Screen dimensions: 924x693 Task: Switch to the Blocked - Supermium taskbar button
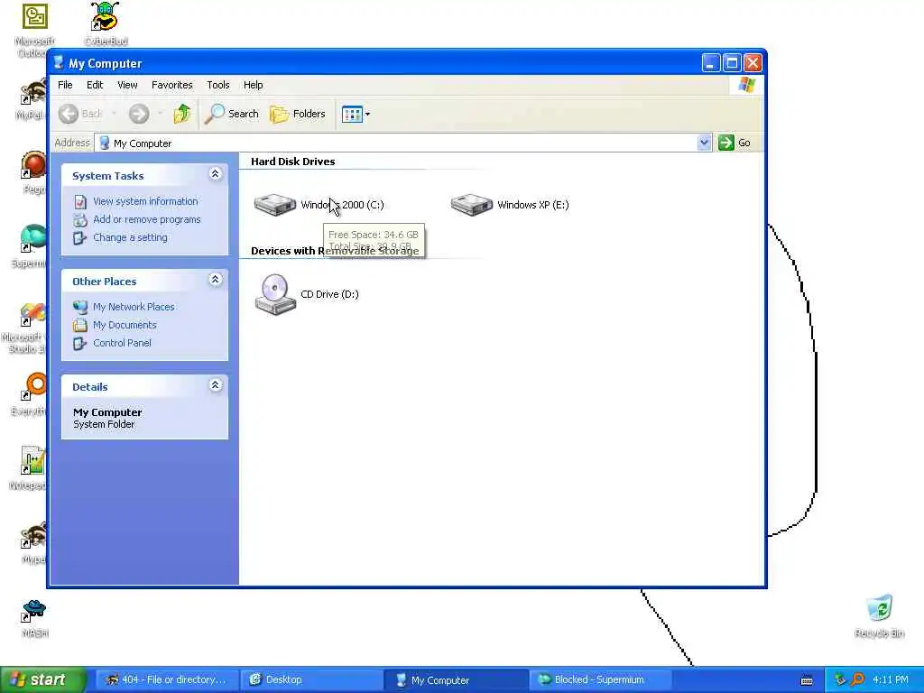point(600,679)
